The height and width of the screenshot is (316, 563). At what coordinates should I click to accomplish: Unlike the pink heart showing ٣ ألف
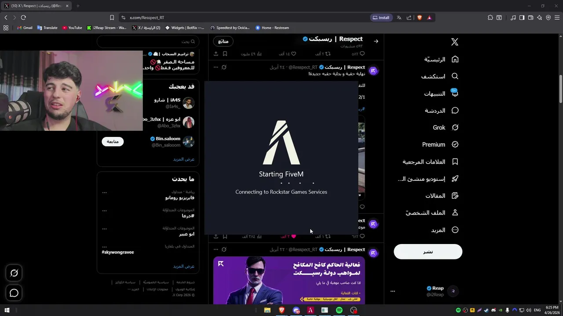pos(293,236)
